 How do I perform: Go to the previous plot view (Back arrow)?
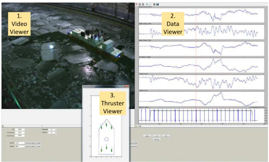(140, 4)
